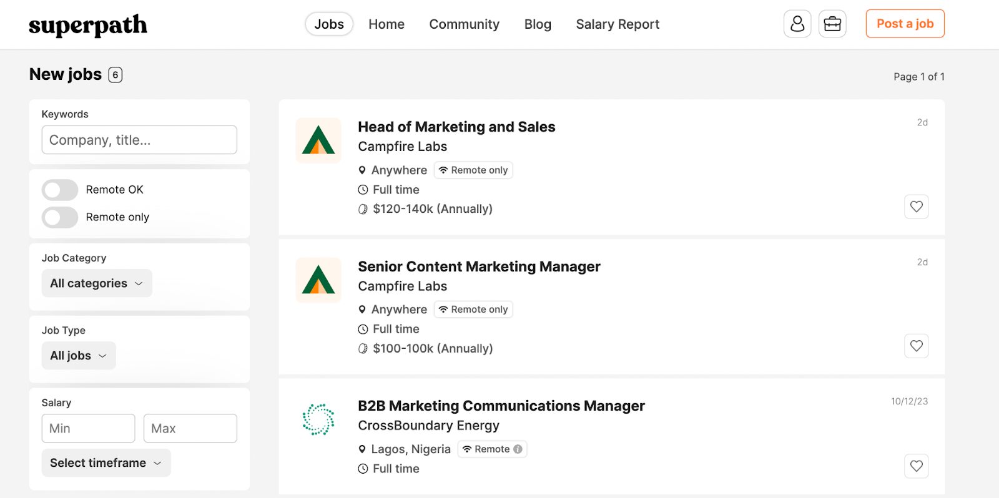Go to the Home nav link
This screenshot has width=999, height=498.
pyautogui.click(x=386, y=24)
